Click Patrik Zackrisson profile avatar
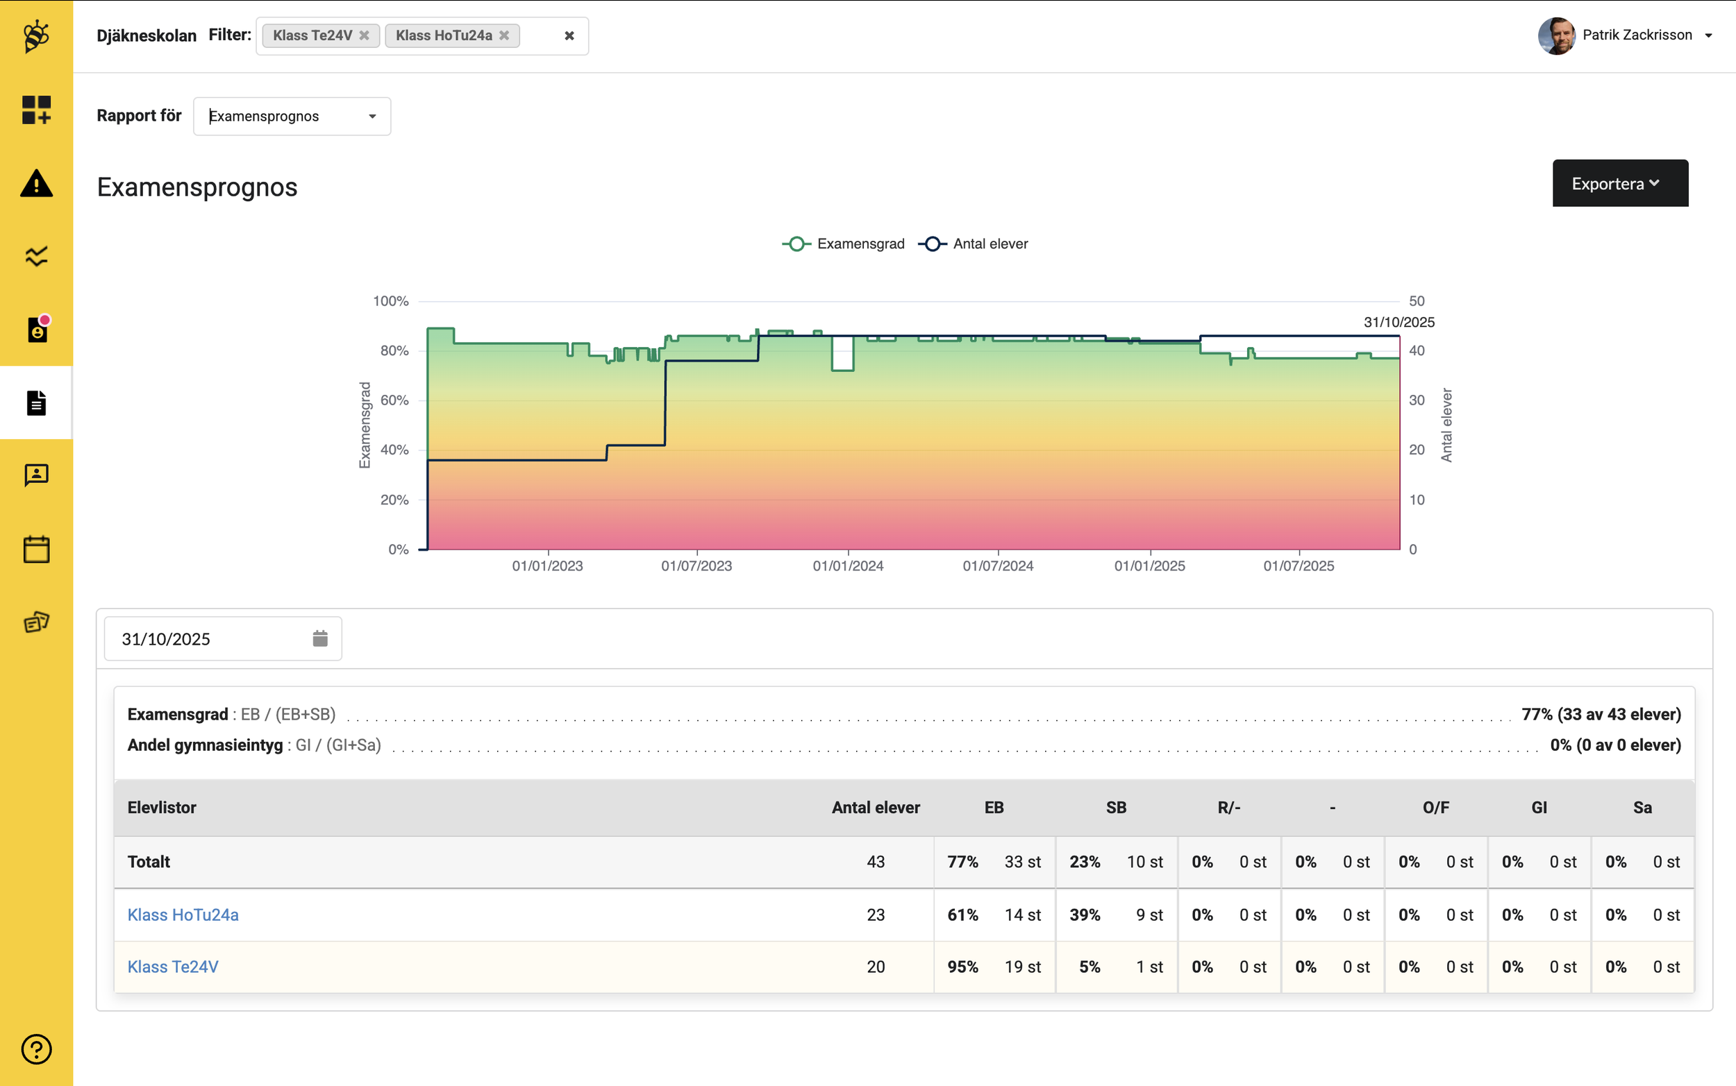The height and width of the screenshot is (1086, 1736). tap(1556, 35)
